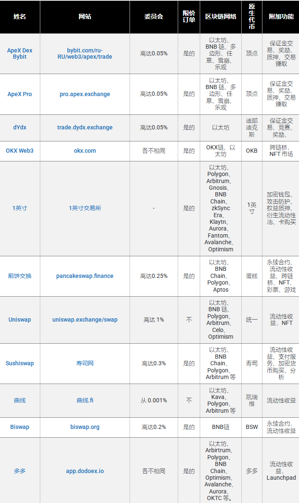Open the ApeX Dex Bybit link

(x=20, y=54)
